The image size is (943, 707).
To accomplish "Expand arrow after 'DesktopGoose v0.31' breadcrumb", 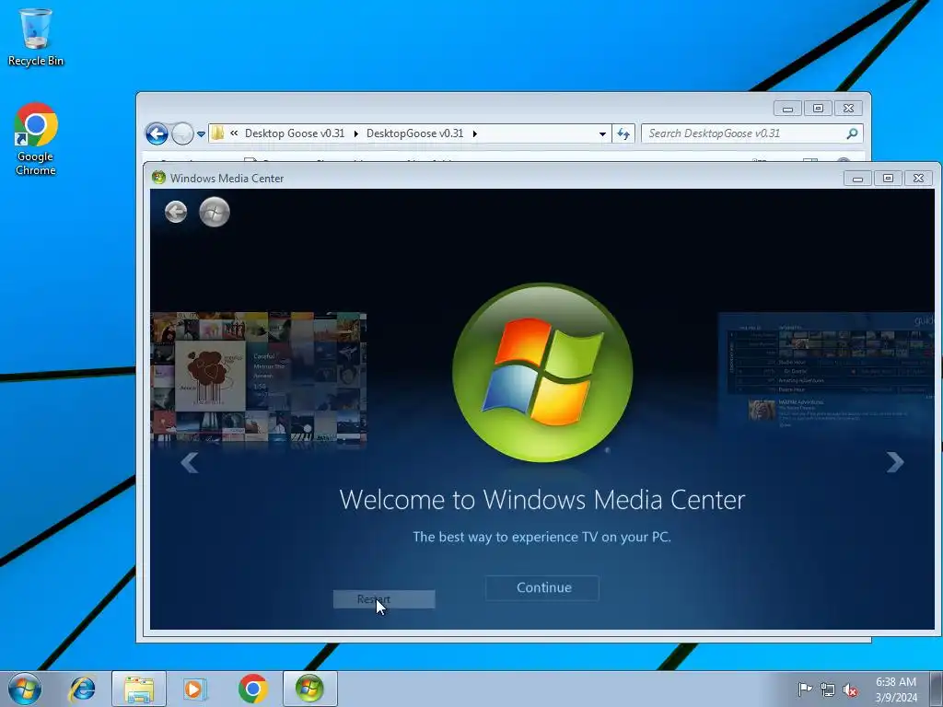I will pyautogui.click(x=475, y=134).
